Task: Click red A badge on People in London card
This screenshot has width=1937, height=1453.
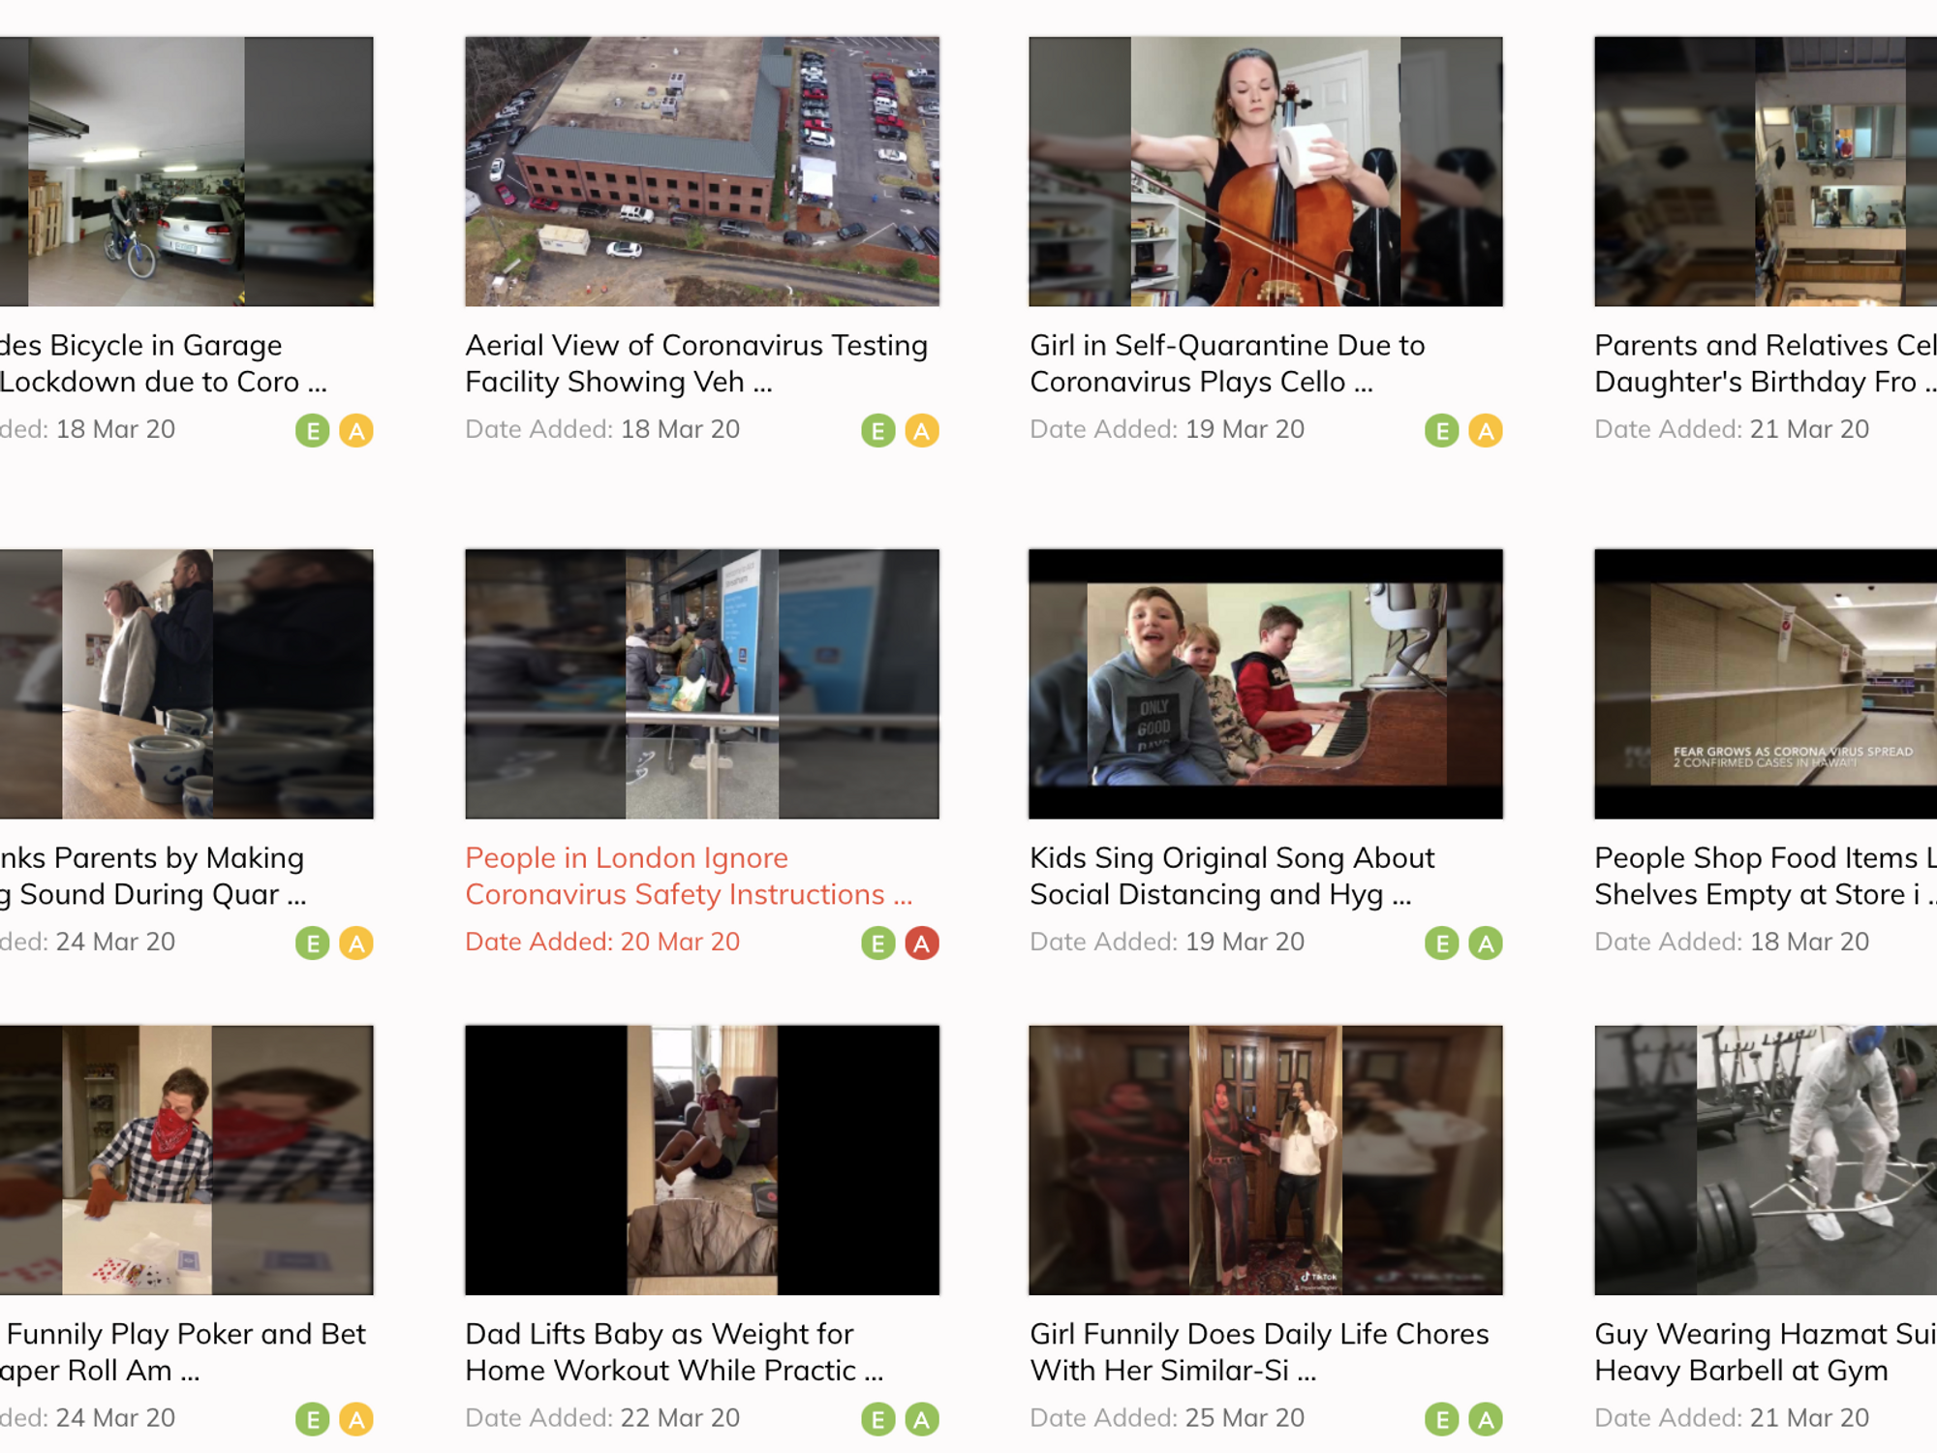Action: (922, 943)
